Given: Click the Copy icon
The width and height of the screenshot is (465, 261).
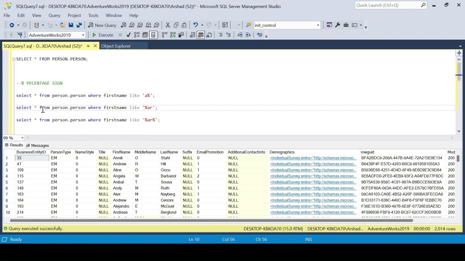Looking at the screenshot, I should (x=176, y=25).
